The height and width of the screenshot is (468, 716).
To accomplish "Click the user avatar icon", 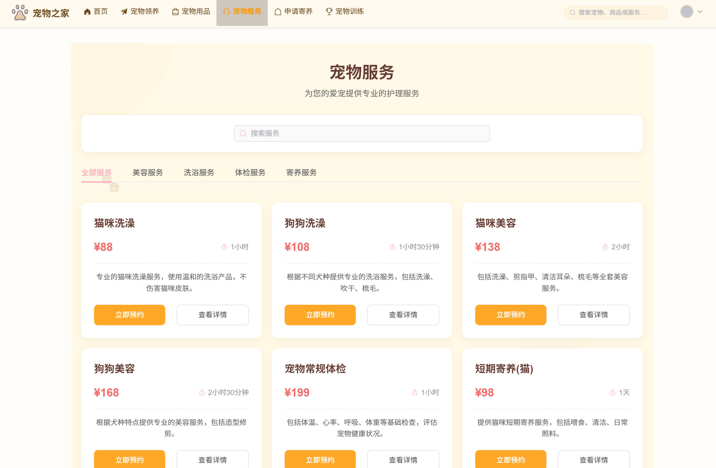I will click(687, 12).
